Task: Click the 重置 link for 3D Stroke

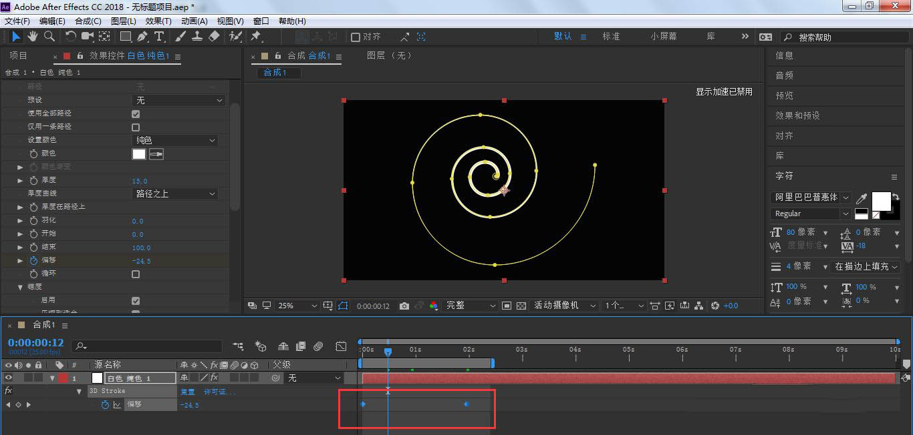Action: pos(187,392)
